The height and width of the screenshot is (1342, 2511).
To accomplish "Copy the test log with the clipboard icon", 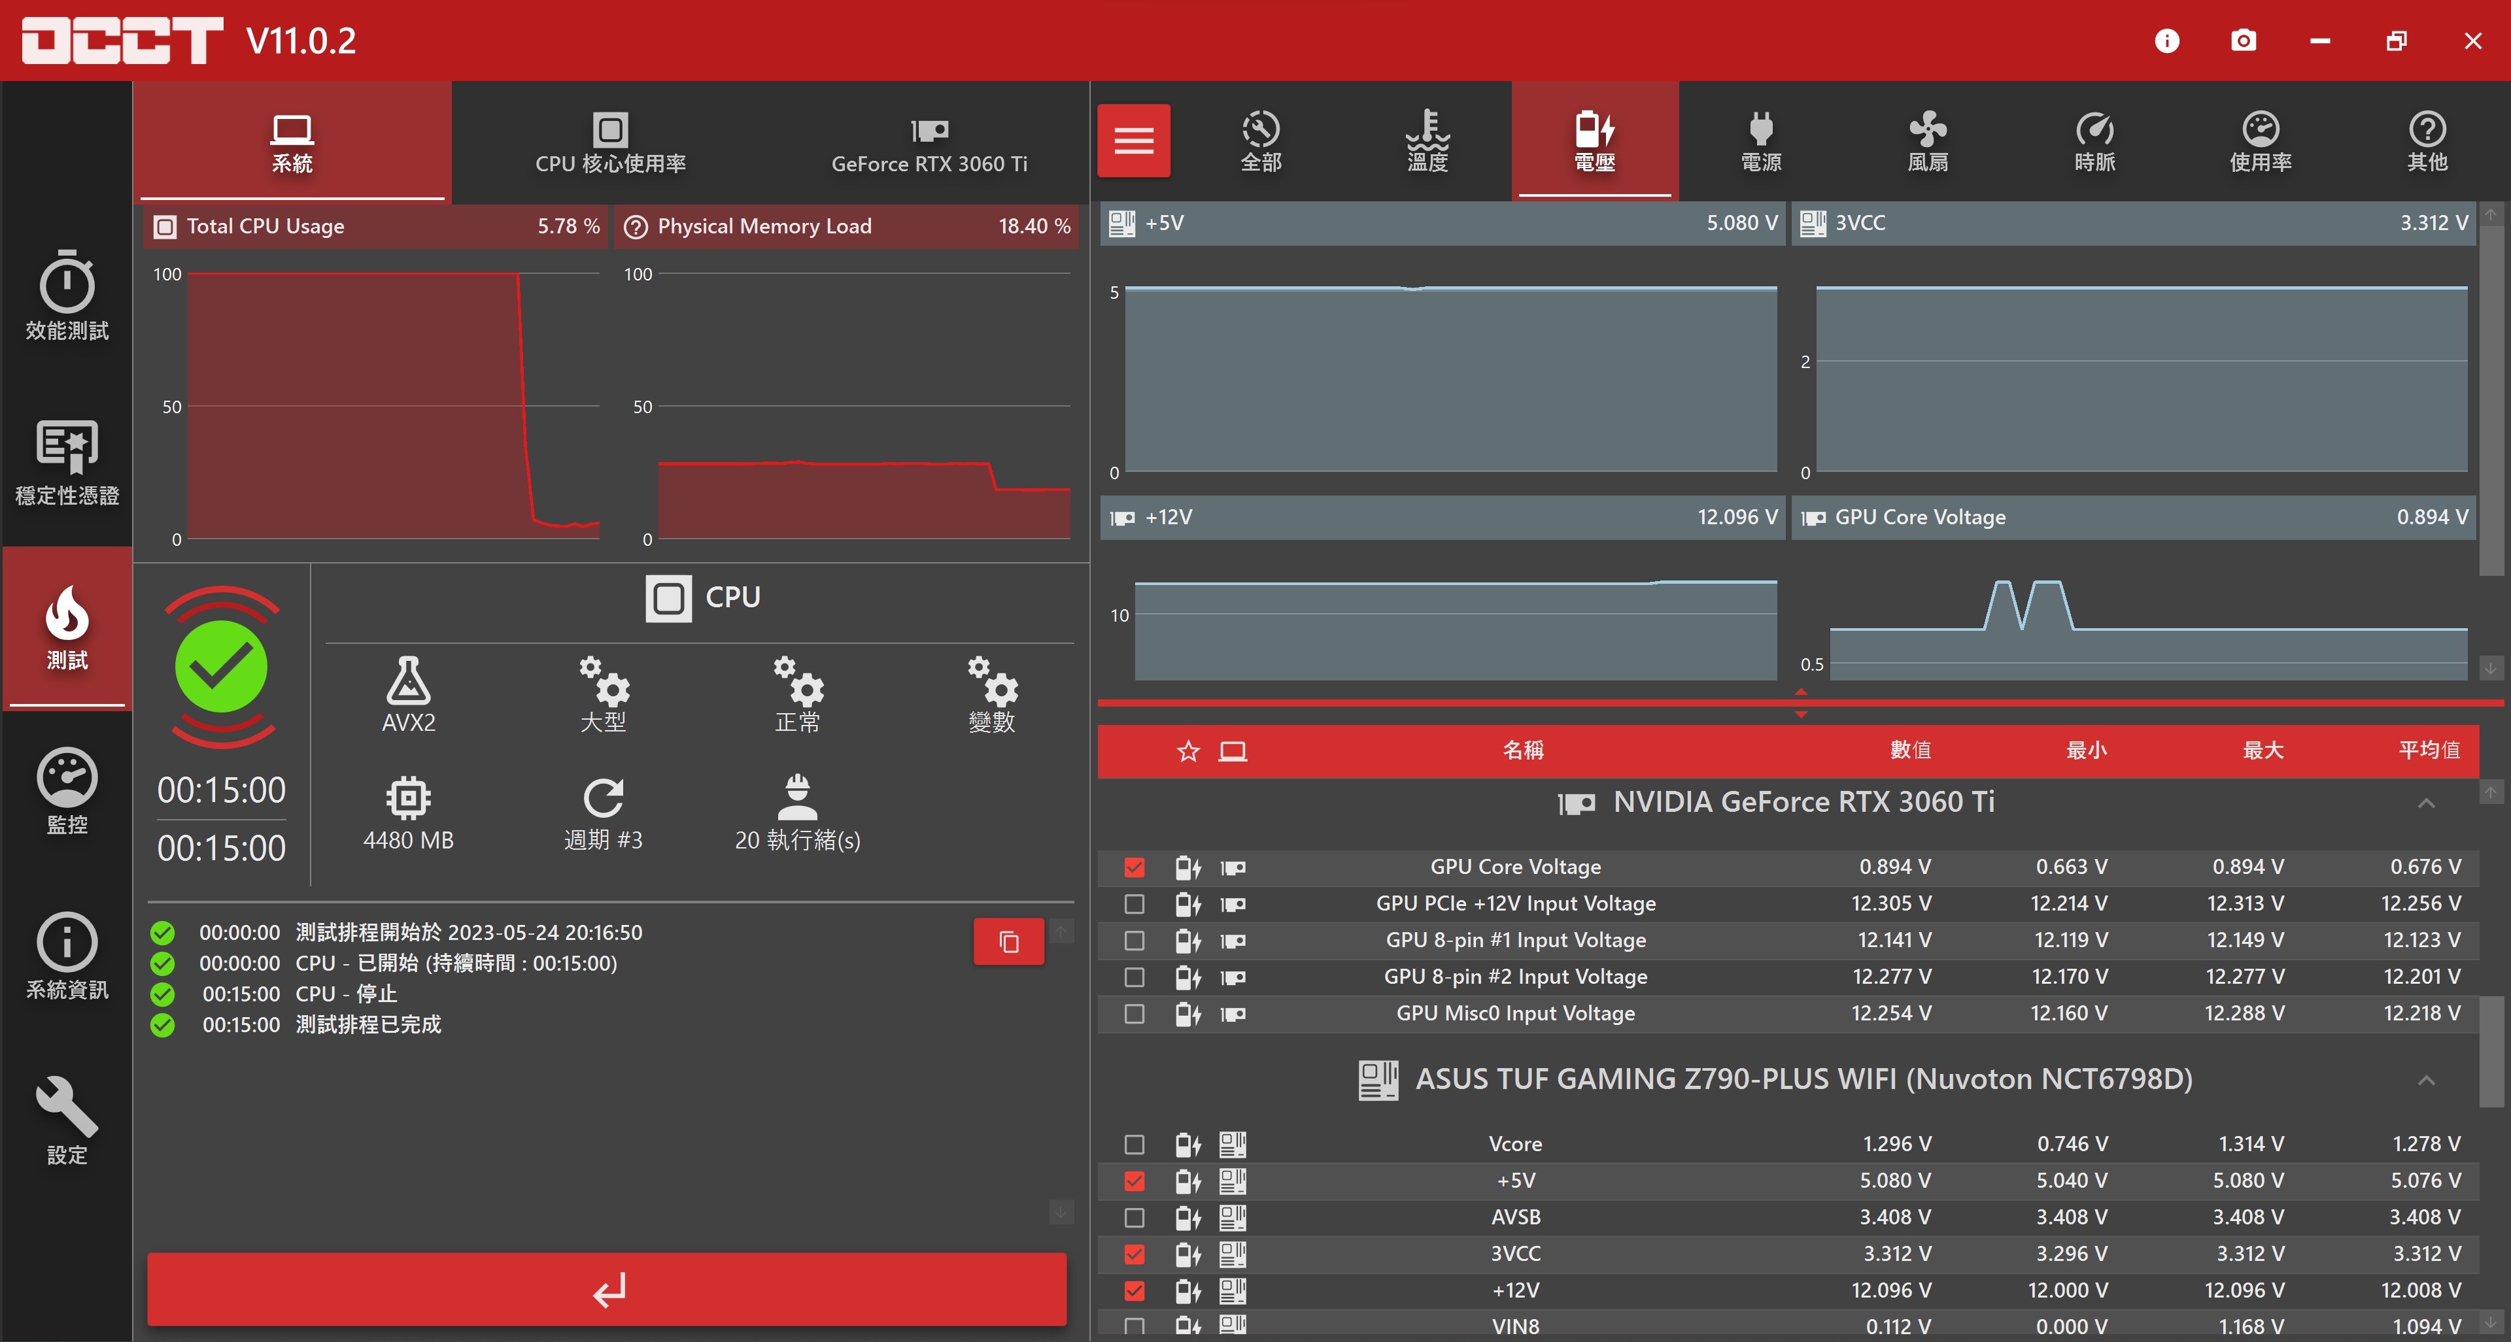I will [x=1008, y=941].
